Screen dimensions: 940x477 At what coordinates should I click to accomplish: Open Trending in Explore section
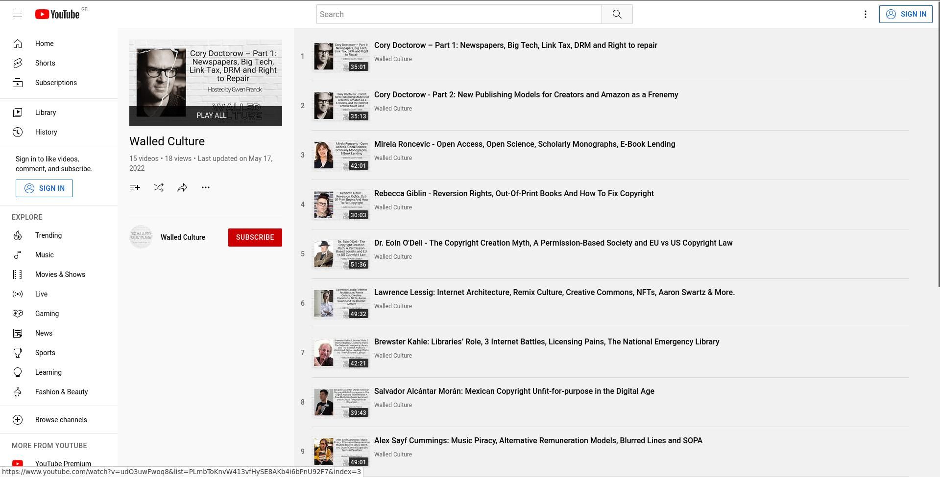[59, 235]
